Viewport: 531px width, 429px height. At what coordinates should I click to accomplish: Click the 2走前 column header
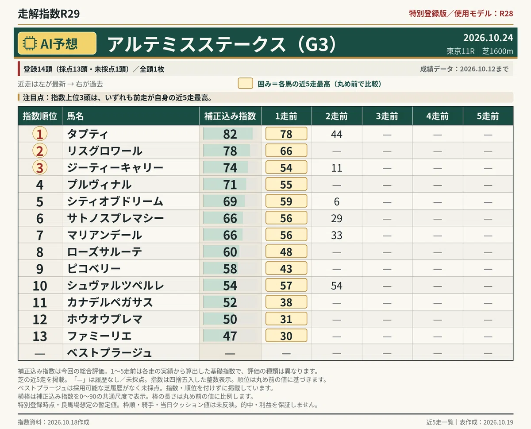(337, 116)
